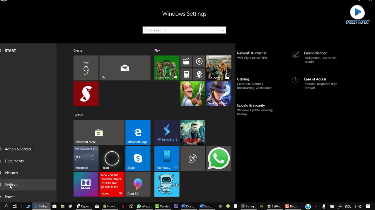The width and height of the screenshot is (375, 210).
Task: Click the microphone tray icon
Action: 324,206
